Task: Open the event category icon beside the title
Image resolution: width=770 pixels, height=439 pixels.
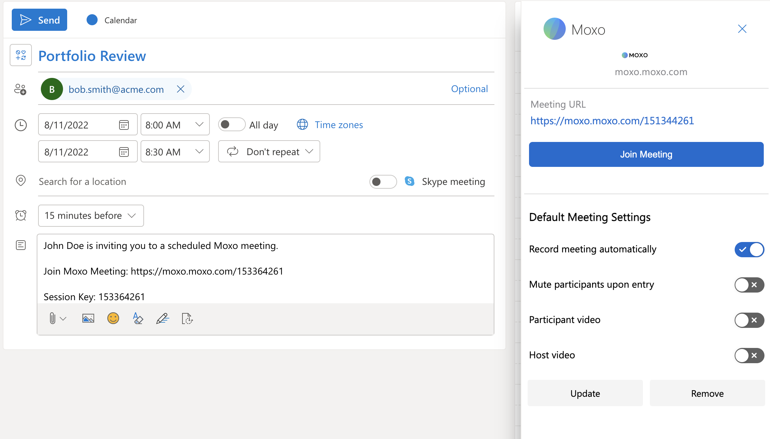Action: pyautogui.click(x=21, y=55)
